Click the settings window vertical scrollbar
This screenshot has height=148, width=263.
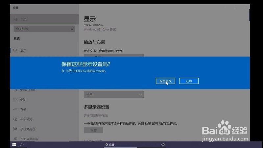tap(250, 15)
